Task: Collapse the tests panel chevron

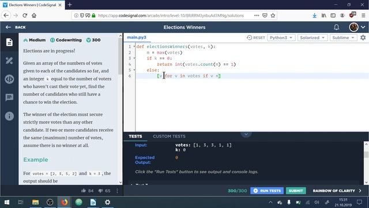Action: coord(246,134)
